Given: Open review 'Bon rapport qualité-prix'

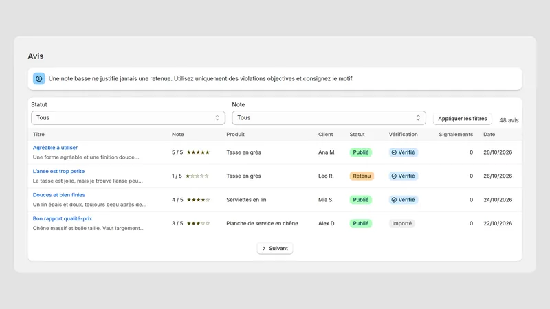Looking at the screenshot, I should coord(63,218).
